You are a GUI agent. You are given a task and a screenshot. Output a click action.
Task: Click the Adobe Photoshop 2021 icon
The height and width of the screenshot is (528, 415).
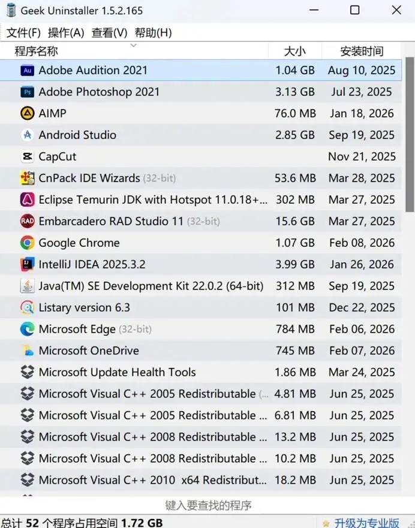coord(27,92)
